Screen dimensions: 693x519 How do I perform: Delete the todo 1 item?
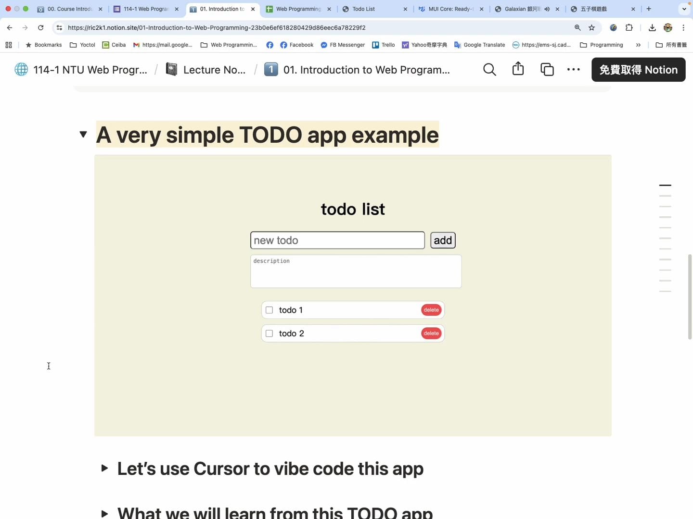pos(431,310)
